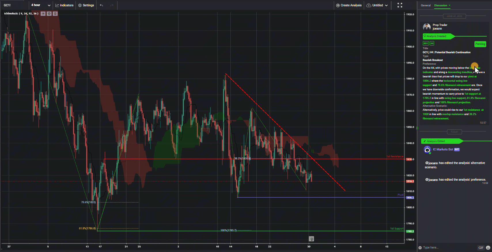Open the Indicators panel
This screenshot has height=252, width=492.
coord(64,5)
